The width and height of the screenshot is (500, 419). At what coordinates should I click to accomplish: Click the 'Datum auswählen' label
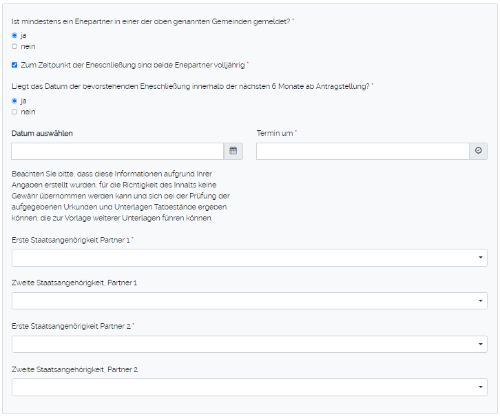(42, 133)
